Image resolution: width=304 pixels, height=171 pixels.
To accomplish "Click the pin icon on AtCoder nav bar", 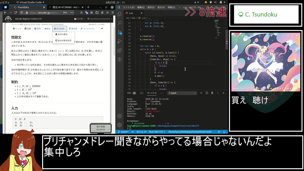I will click(x=102, y=29).
